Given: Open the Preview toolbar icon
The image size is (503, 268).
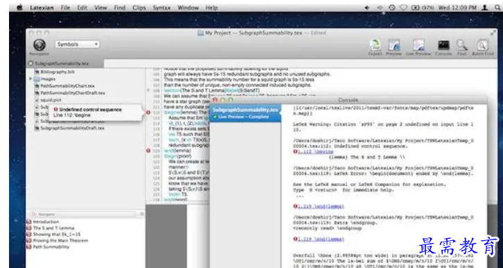Looking at the screenshot, I should (x=394, y=45).
